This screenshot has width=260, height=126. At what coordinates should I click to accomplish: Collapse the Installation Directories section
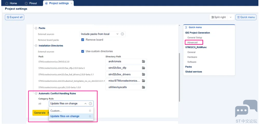[36, 46]
